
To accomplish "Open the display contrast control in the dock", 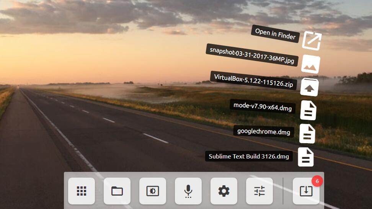I will [x=153, y=191].
